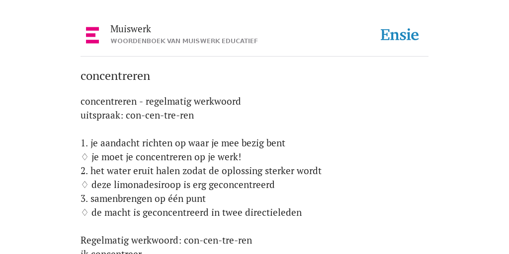509x254 pixels.
Task: Click example 'de macht is geconcentreerd in twee directieleden'
Action: point(196,212)
